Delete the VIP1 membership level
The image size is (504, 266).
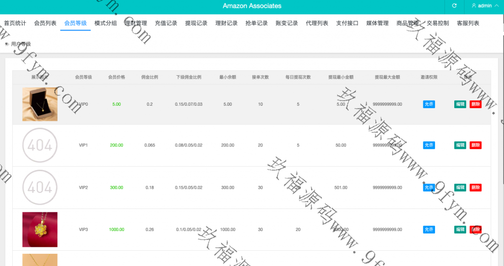click(475, 146)
